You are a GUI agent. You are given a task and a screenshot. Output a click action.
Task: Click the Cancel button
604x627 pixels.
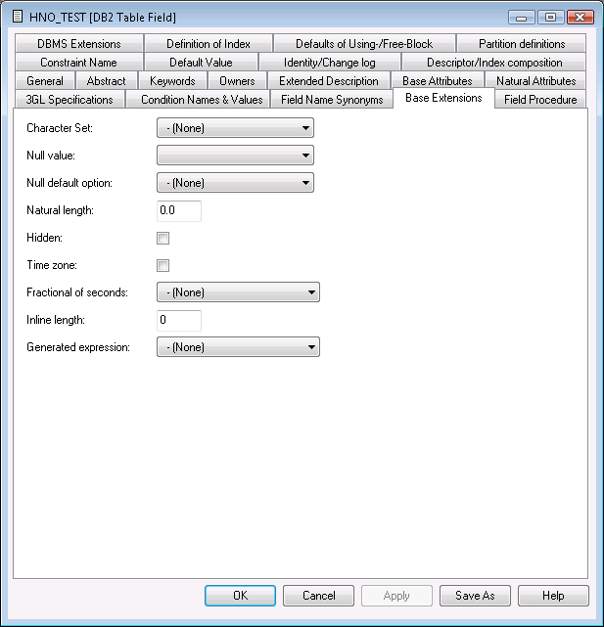coord(318,596)
